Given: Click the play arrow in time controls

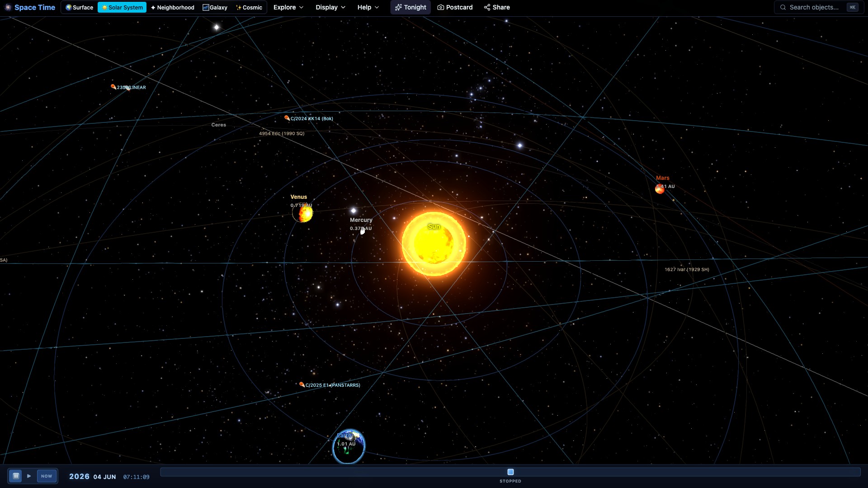Looking at the screenshot, I should click(29, 476).
